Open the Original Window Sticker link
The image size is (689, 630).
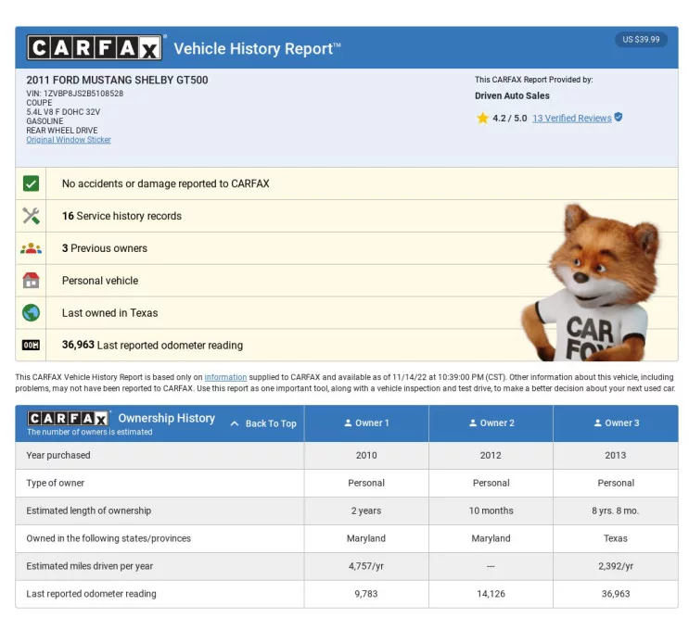click(x=69, y=140)
